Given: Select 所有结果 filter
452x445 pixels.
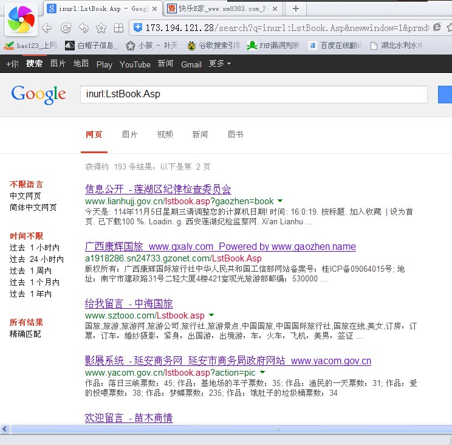Looking at the screenshot, I should pyautogui.click(x=26, y=322).
